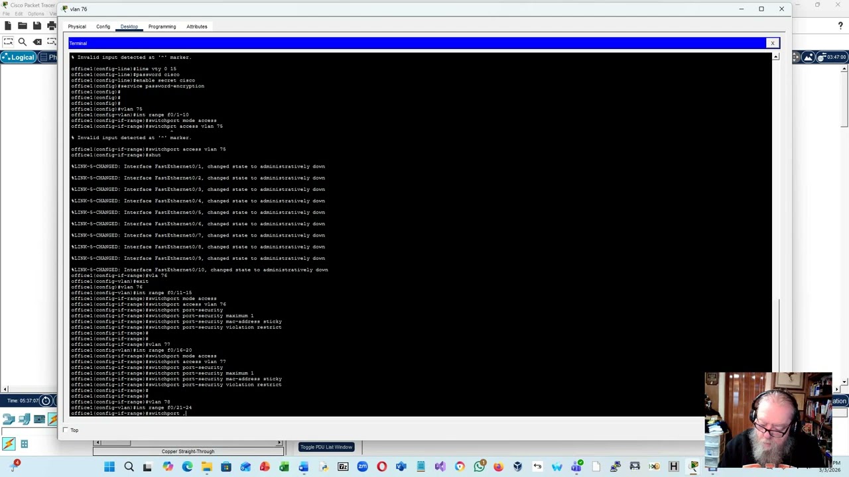Open 7-Zip from the taskbar
Viewport: 849px width, 477px height.
343,467
